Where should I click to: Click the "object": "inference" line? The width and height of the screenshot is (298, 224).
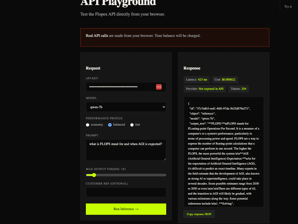pos(202,113)
